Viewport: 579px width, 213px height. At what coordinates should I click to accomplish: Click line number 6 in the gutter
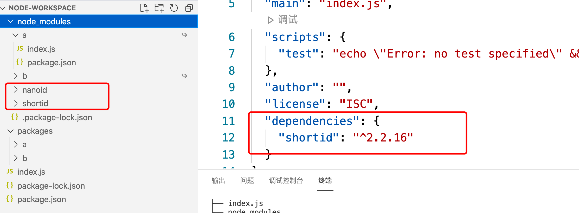tap(232, 37)
